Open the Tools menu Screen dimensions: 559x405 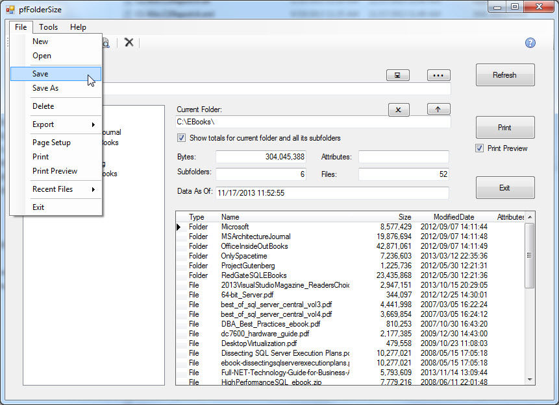[49, 27]
